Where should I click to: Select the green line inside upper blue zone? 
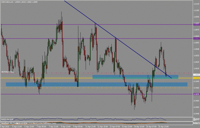tap(135, 78)
